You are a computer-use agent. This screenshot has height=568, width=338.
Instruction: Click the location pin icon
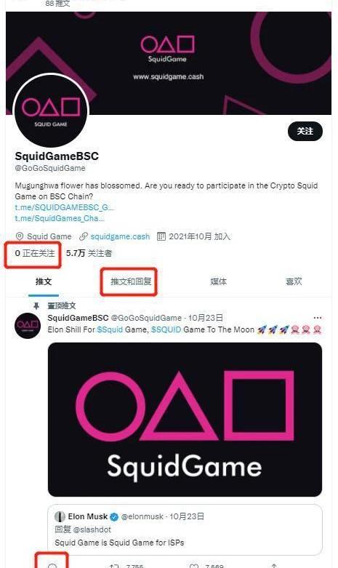click(x=20, y=236)
